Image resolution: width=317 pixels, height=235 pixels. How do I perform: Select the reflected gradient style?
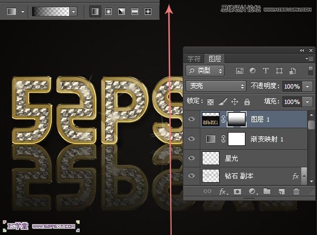pos(135,12)
